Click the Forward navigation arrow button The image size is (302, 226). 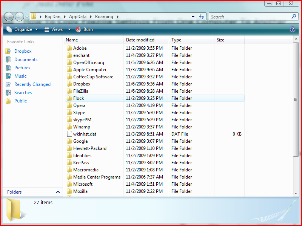19,17
